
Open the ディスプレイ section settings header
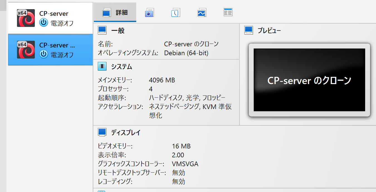[x=126, y=133]
